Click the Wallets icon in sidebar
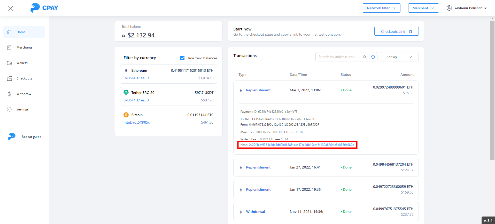The width and height of the screenshot is (495, 224). 9,63
